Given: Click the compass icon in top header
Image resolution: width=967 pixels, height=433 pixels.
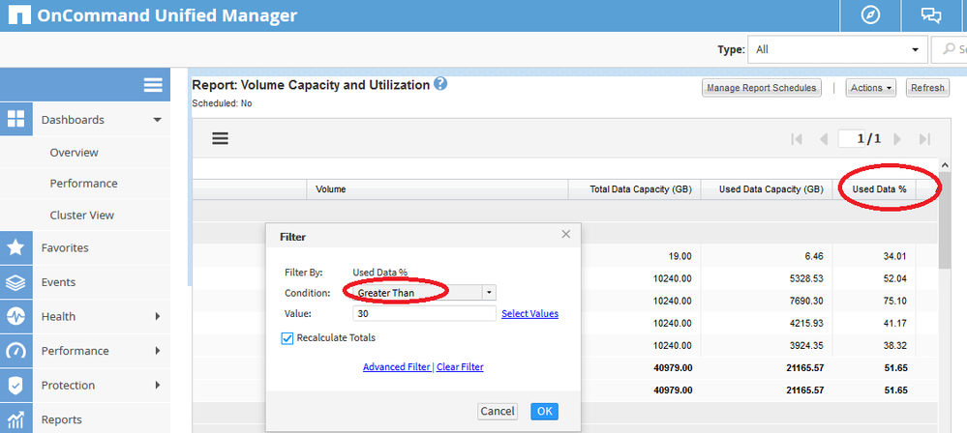Looking at the screenshot, I should point(870,15).
